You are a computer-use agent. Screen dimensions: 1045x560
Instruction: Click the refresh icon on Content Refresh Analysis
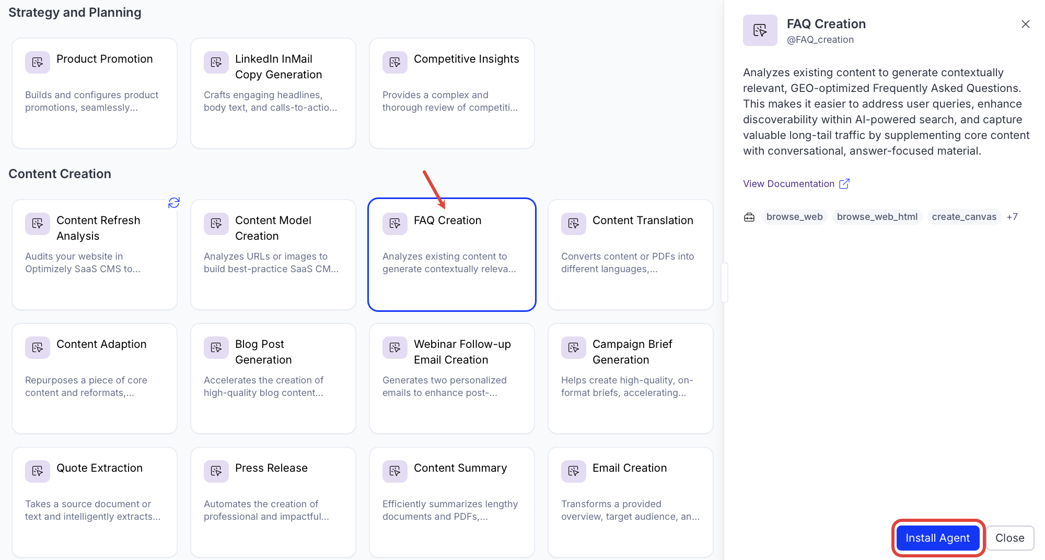point(174,203)
